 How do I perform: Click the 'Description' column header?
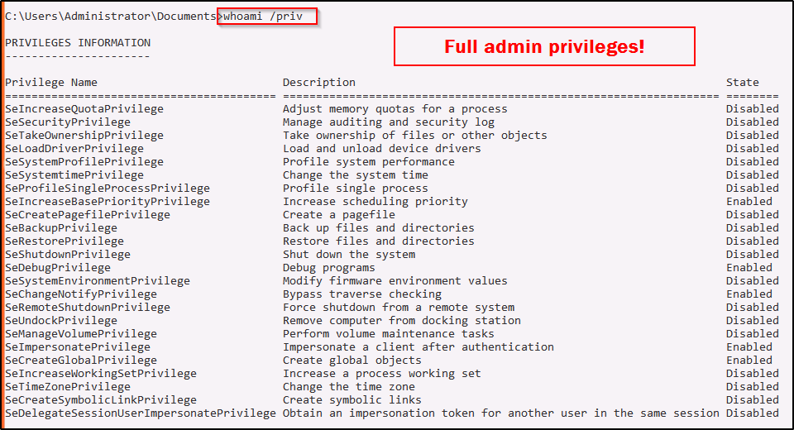tap(319, 82)
